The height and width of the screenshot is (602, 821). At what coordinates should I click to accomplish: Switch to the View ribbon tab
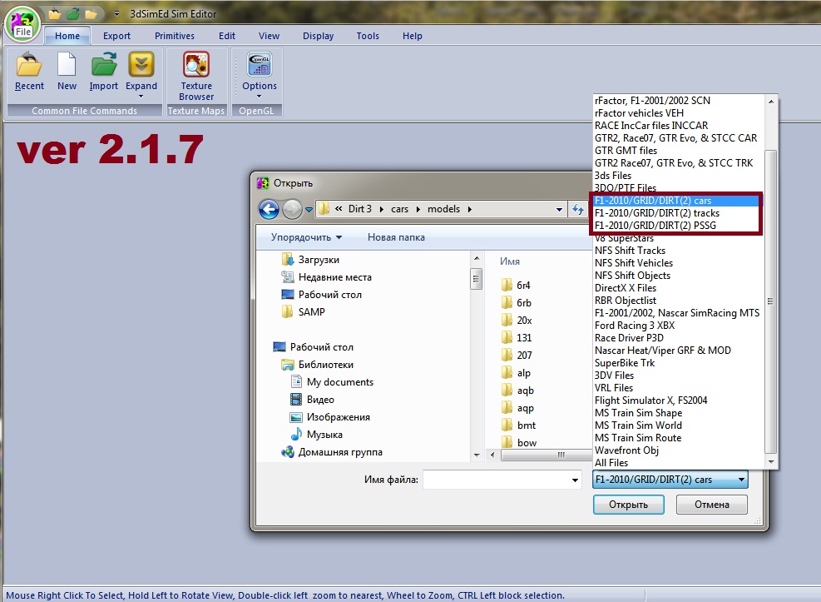[269, 36]
